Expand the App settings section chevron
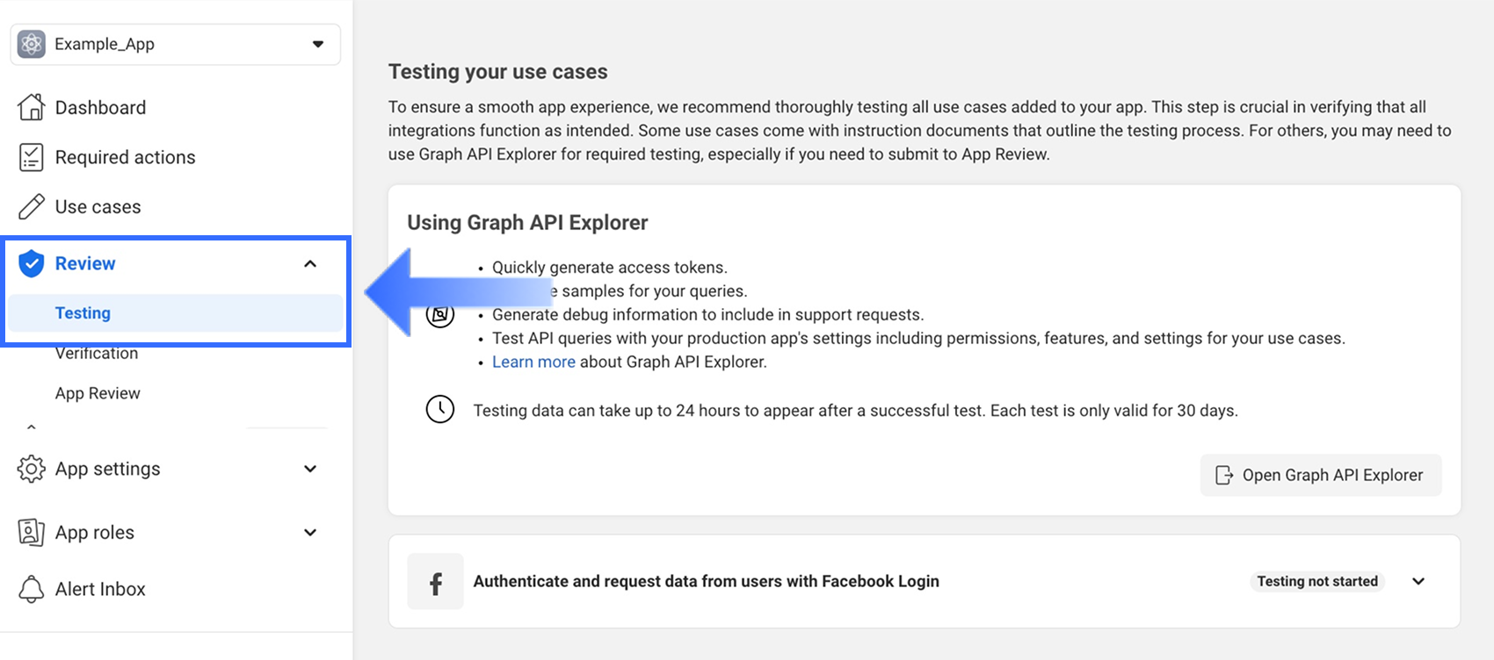Screen dimensions: 1494x660 [310, 469]
